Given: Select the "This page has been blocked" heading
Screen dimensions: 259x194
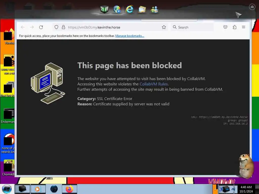Looking at the screenshot, I should click(x=129, y=65).
